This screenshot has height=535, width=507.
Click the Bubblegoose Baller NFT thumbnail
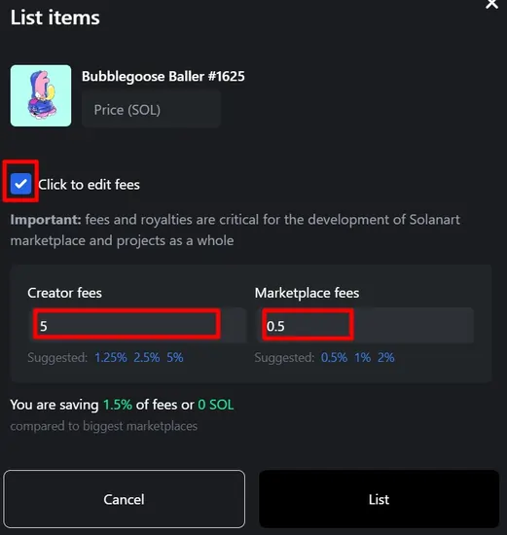pos(41,95)
